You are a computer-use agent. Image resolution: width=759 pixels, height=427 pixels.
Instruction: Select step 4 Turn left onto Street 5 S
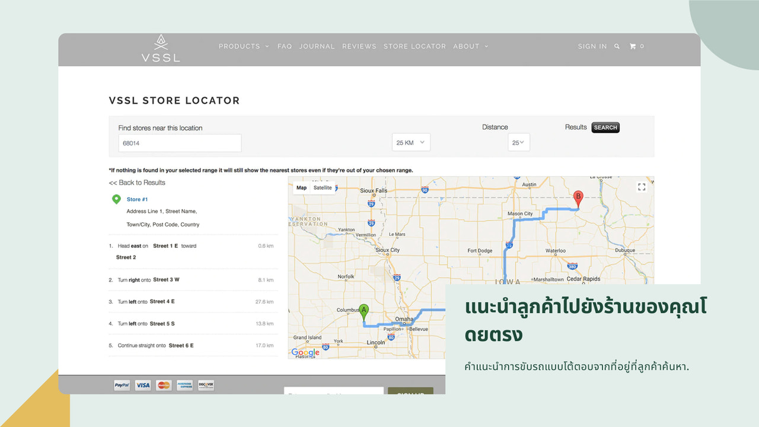pyautogui.click(x=193, y=324)
